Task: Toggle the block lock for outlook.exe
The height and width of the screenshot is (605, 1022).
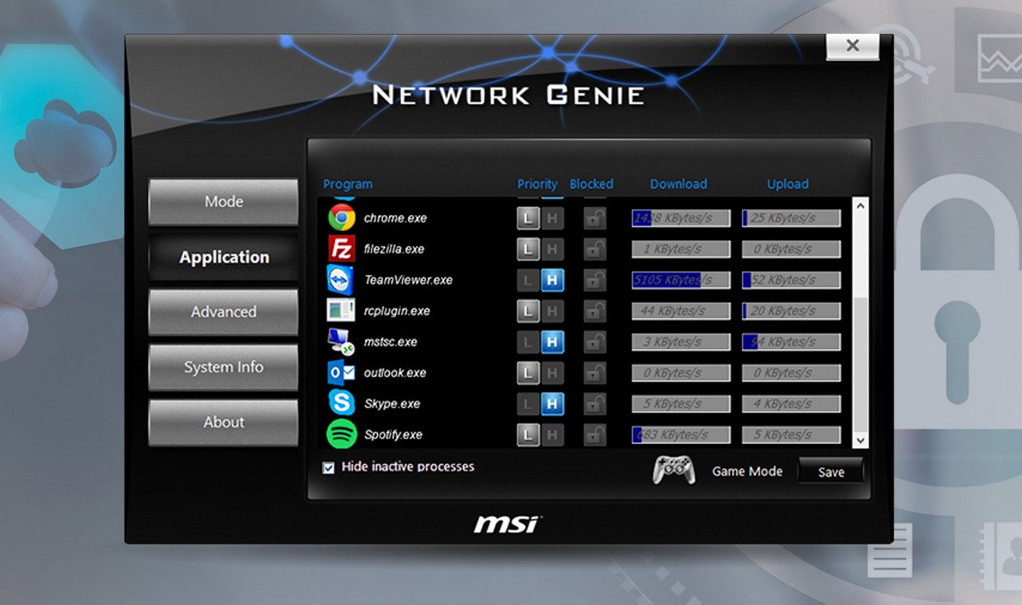Action: [595, 372]
